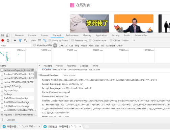
Task: Filter requests by JS type
Action: coord(66,46)
